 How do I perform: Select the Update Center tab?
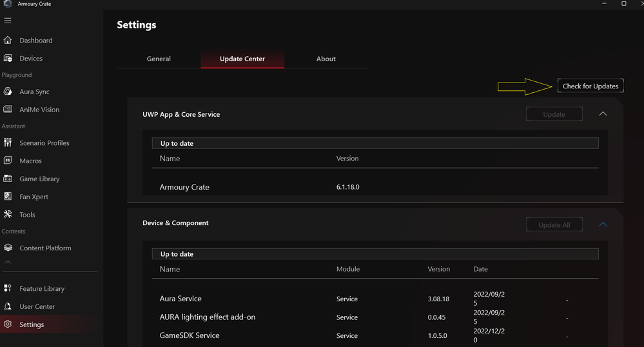point(242,59)
